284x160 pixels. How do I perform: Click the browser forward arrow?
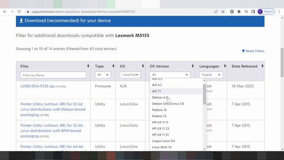[x=12, y=12]
